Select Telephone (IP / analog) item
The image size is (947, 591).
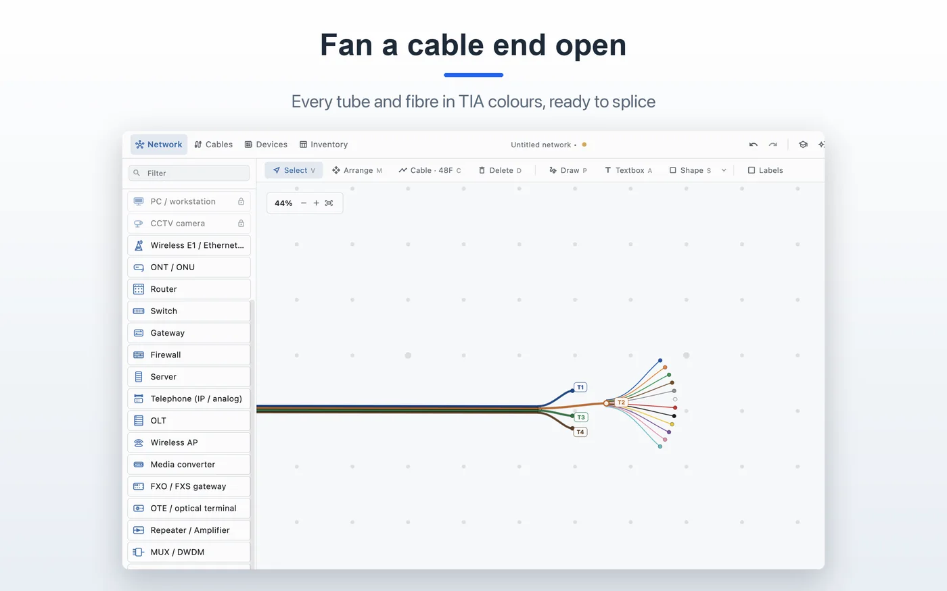(x=189, y=399)
